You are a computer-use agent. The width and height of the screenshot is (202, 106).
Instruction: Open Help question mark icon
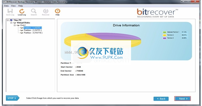point(57,11)
